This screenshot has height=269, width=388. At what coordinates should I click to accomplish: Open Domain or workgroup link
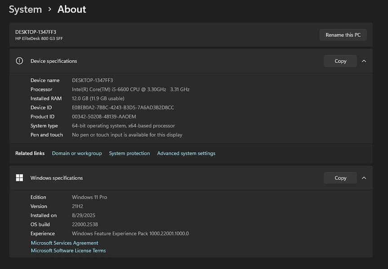(77, 153)
